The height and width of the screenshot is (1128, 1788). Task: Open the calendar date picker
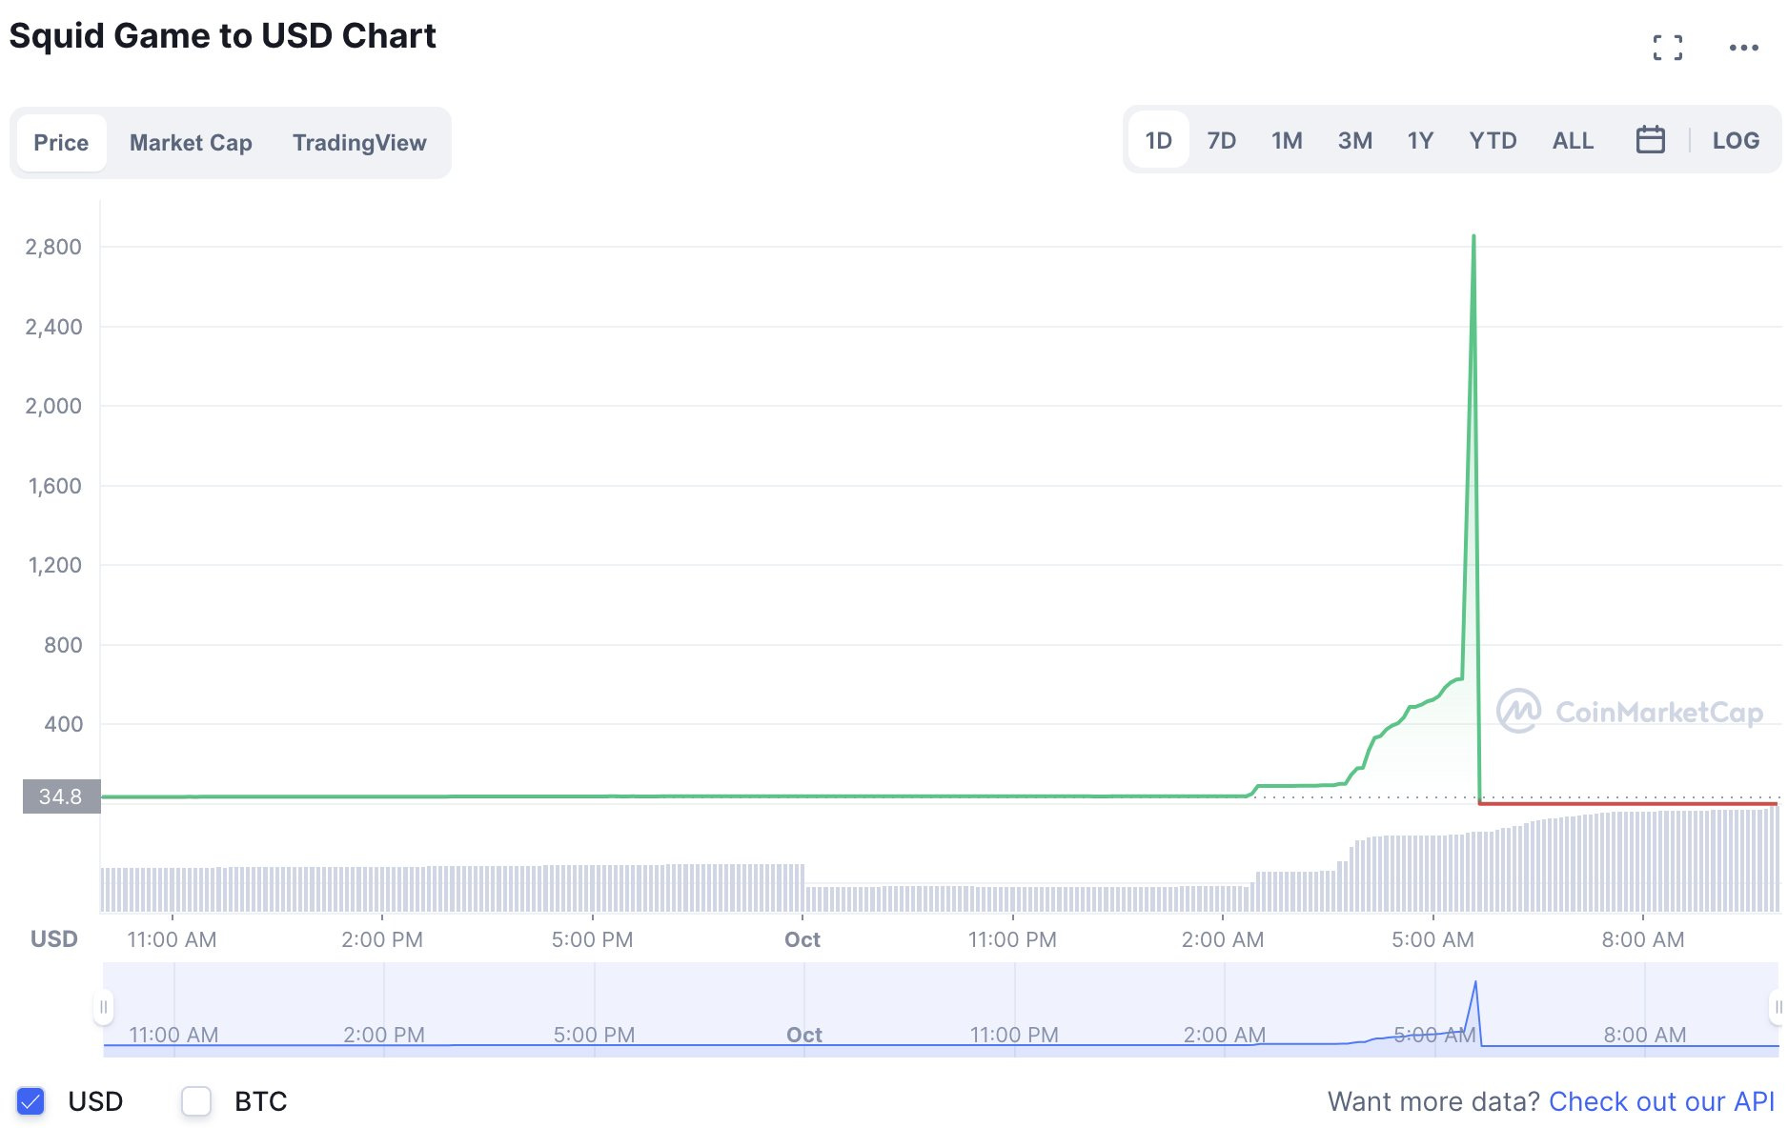(1652, 140)
